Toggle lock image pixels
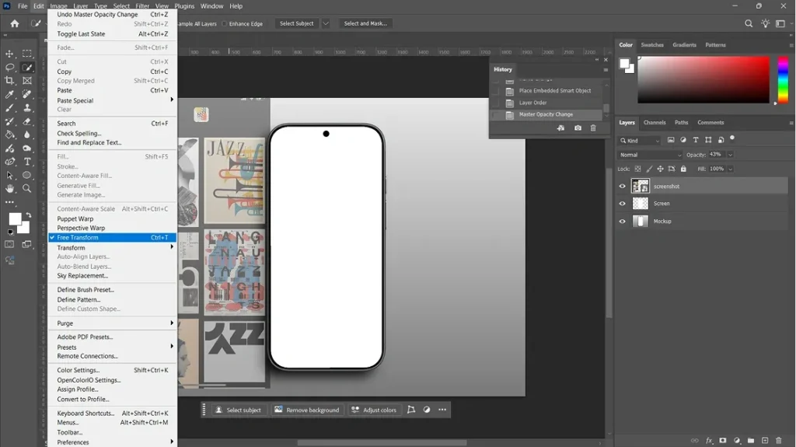This screenshot has height=447, width=796. 649,169
